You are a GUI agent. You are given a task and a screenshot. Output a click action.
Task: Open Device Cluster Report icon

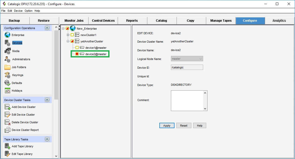coord(7,130)
